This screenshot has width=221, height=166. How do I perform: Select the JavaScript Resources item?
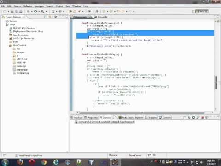pyautogui.click(x=23, y=38)
